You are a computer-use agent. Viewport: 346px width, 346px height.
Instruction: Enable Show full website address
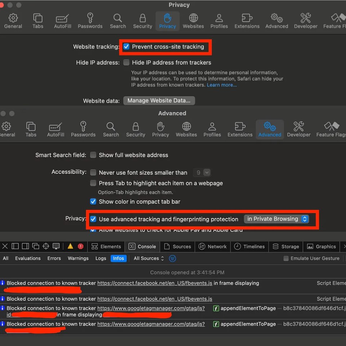click(x=93, y=155)
